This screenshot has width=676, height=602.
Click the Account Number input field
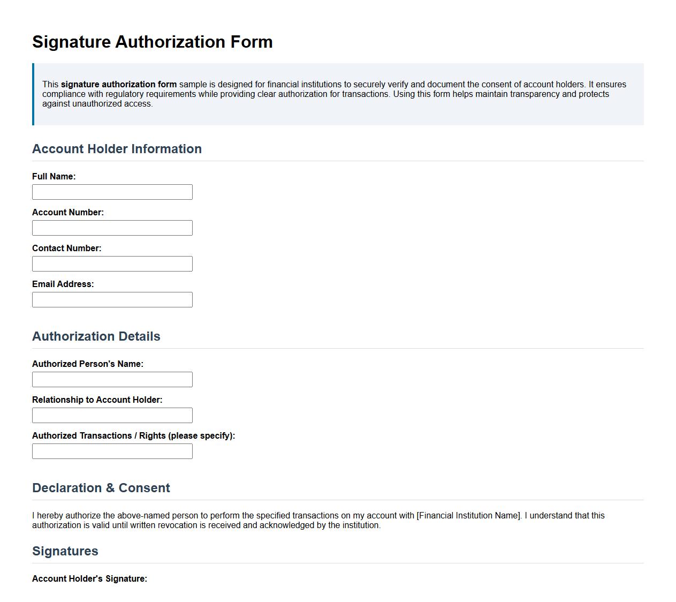click(x=112, y=228)
